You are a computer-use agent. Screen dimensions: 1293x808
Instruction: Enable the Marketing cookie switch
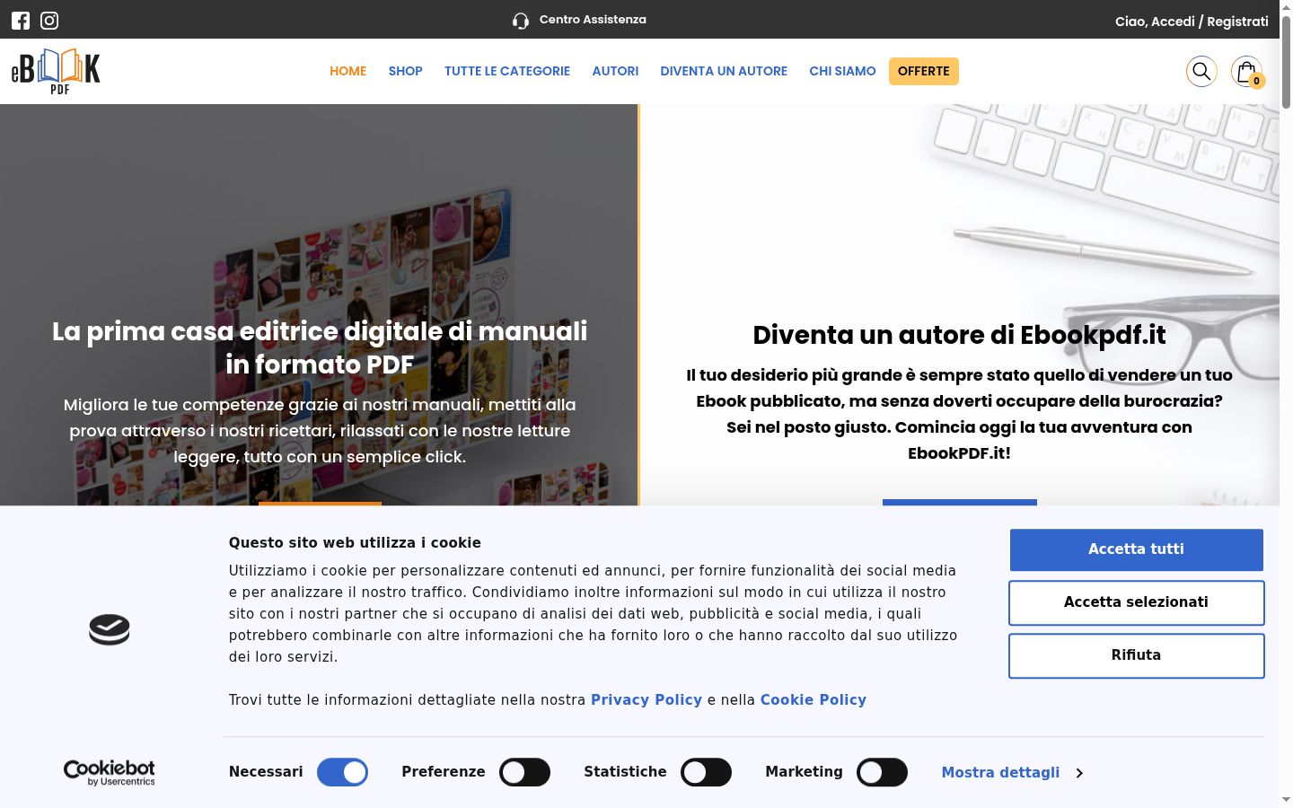[x=883, y=772]
